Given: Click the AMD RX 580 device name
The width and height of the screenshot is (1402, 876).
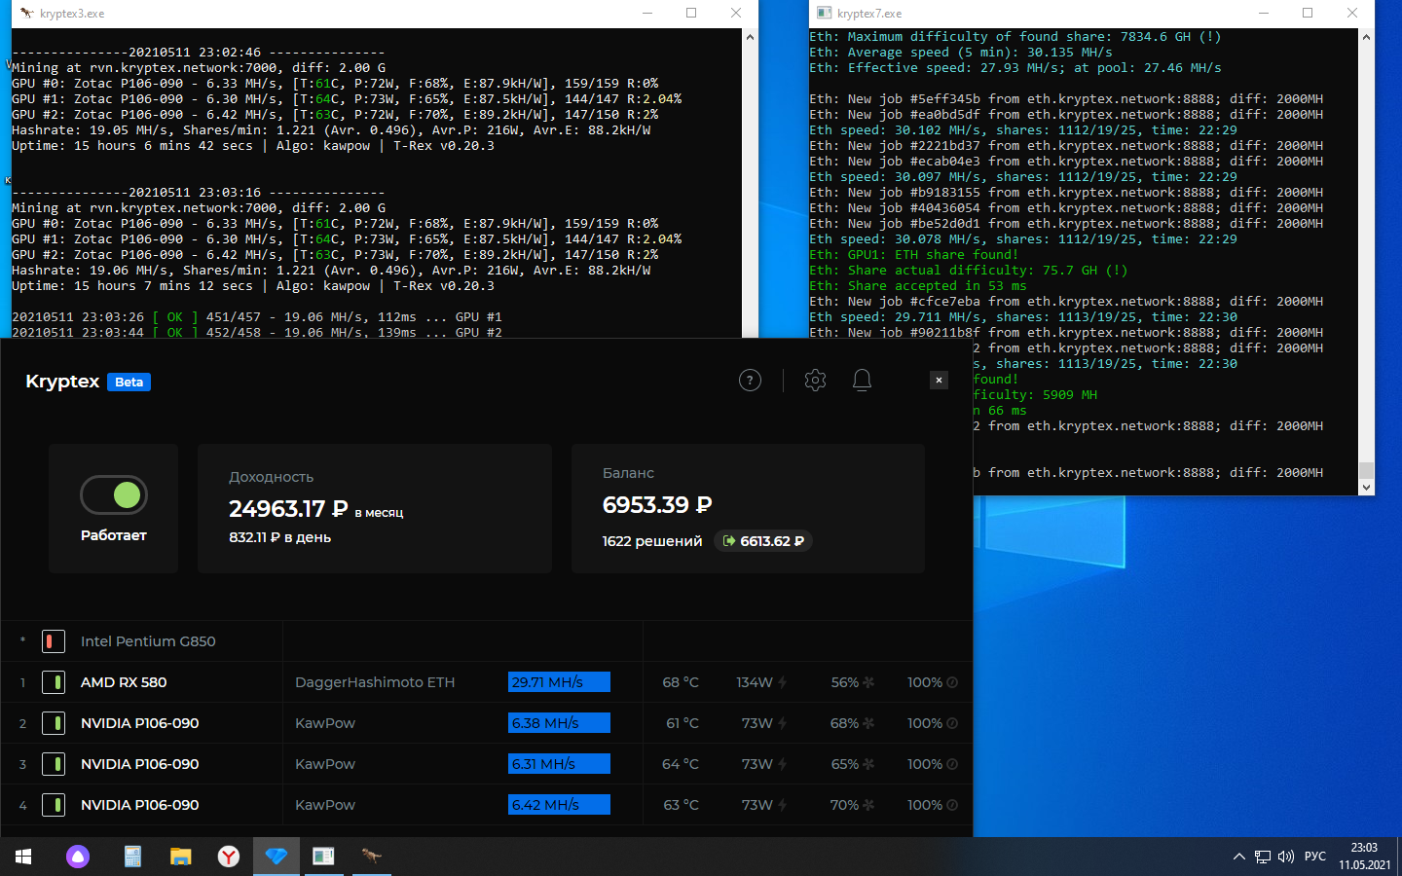Looking at the screenshot, I should pyautogui.click(x=124, y=682).
